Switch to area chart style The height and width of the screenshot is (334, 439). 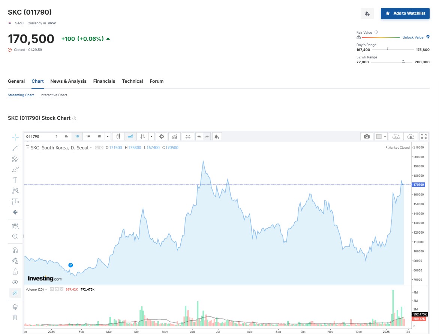click(x=130, y=137)
